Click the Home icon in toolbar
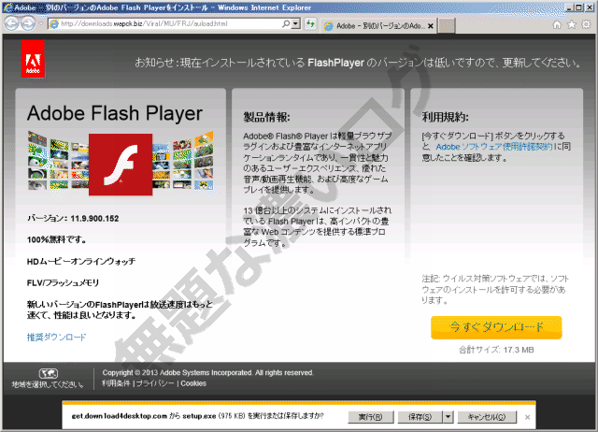The height and width of the screenshot is (432, 598). [557, 25]
